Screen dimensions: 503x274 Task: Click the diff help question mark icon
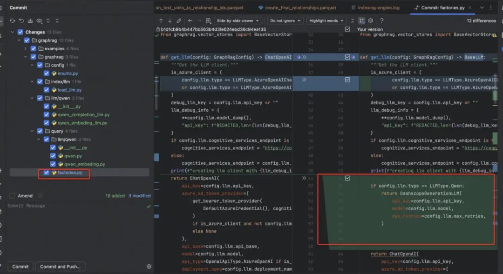point(382,21)
